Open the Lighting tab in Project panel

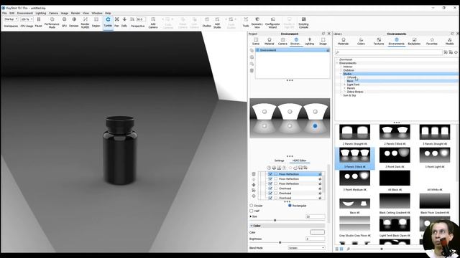309,42
